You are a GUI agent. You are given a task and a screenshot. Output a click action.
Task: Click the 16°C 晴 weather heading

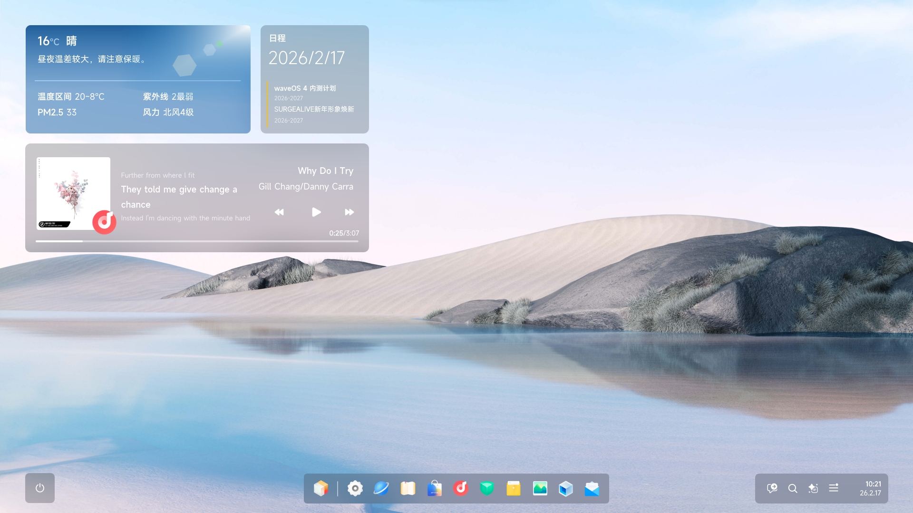click(57, 41)
